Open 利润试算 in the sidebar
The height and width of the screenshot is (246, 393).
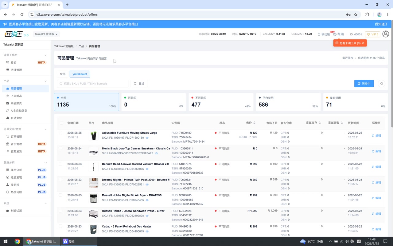25,211
